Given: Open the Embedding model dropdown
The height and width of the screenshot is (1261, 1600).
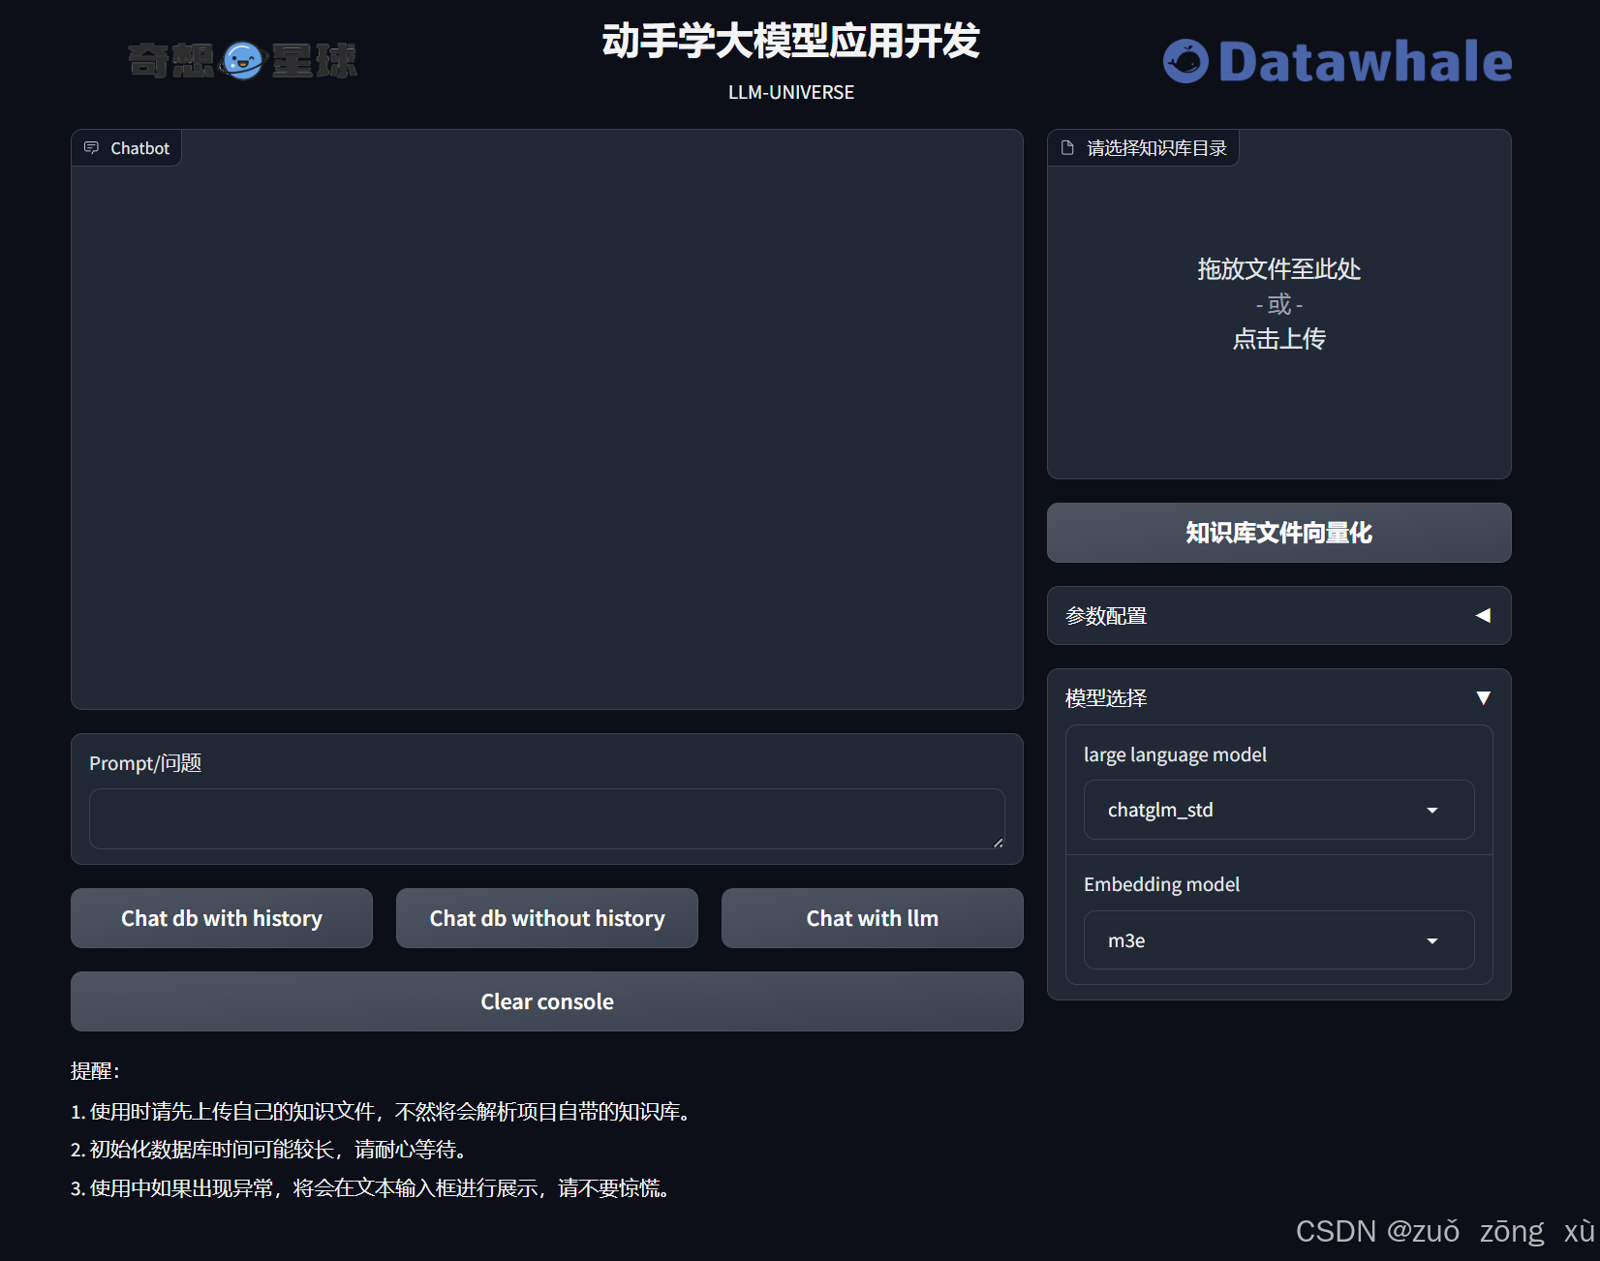Looking at the screenshot, I should click(x=1278, y=940).
